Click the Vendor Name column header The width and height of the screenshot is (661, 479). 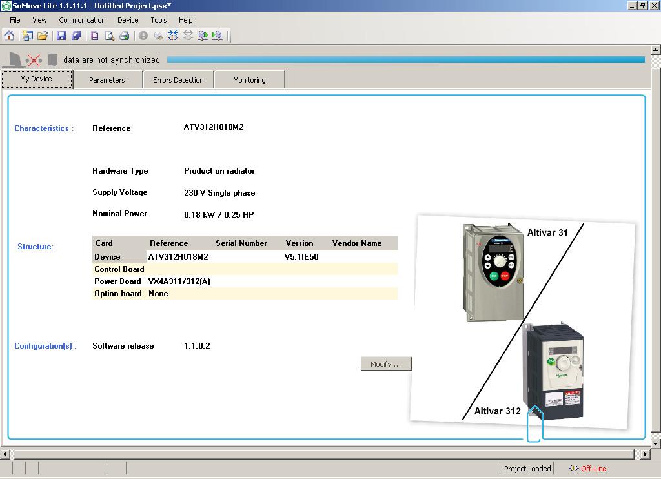point(356,243)
